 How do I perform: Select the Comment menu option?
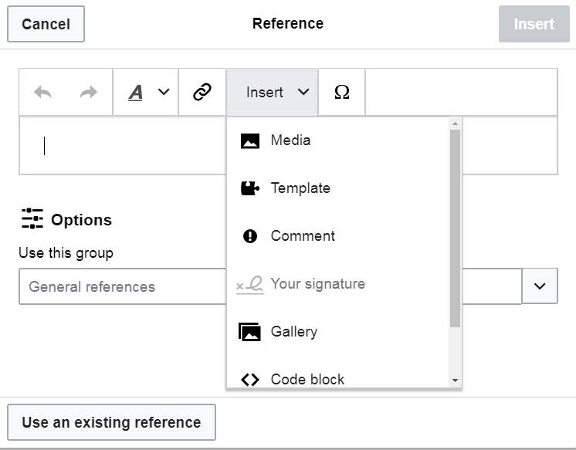click(x=303, y=236)
